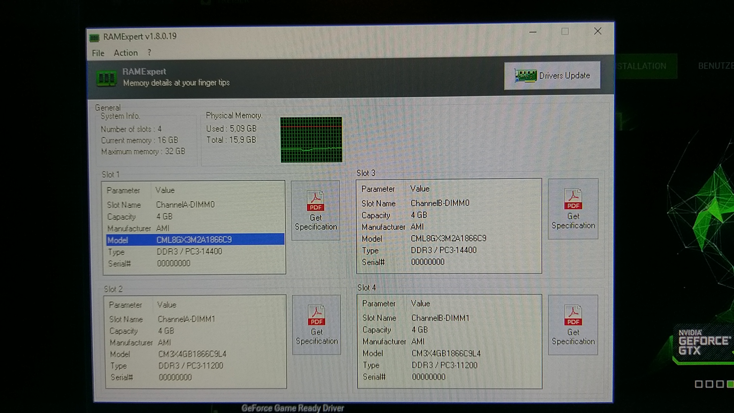Select the Serial# row in Slot 3

(x=427, y=262)
